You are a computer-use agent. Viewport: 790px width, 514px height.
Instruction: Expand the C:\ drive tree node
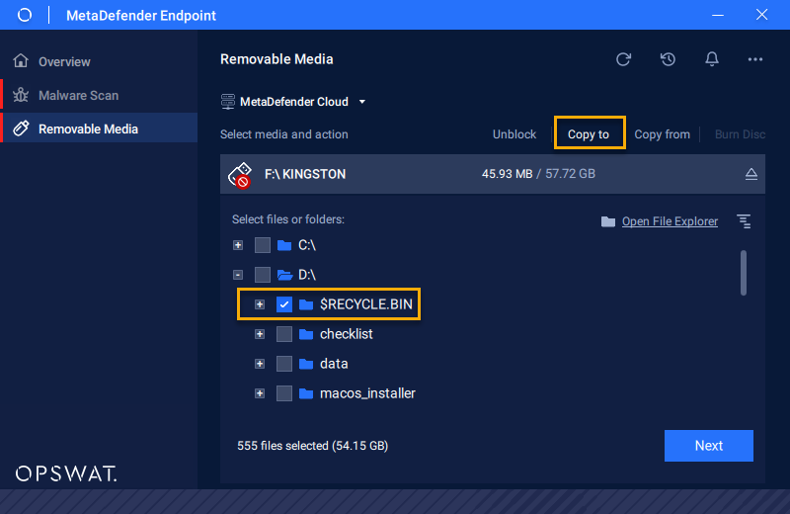click(x=238, y=245)
